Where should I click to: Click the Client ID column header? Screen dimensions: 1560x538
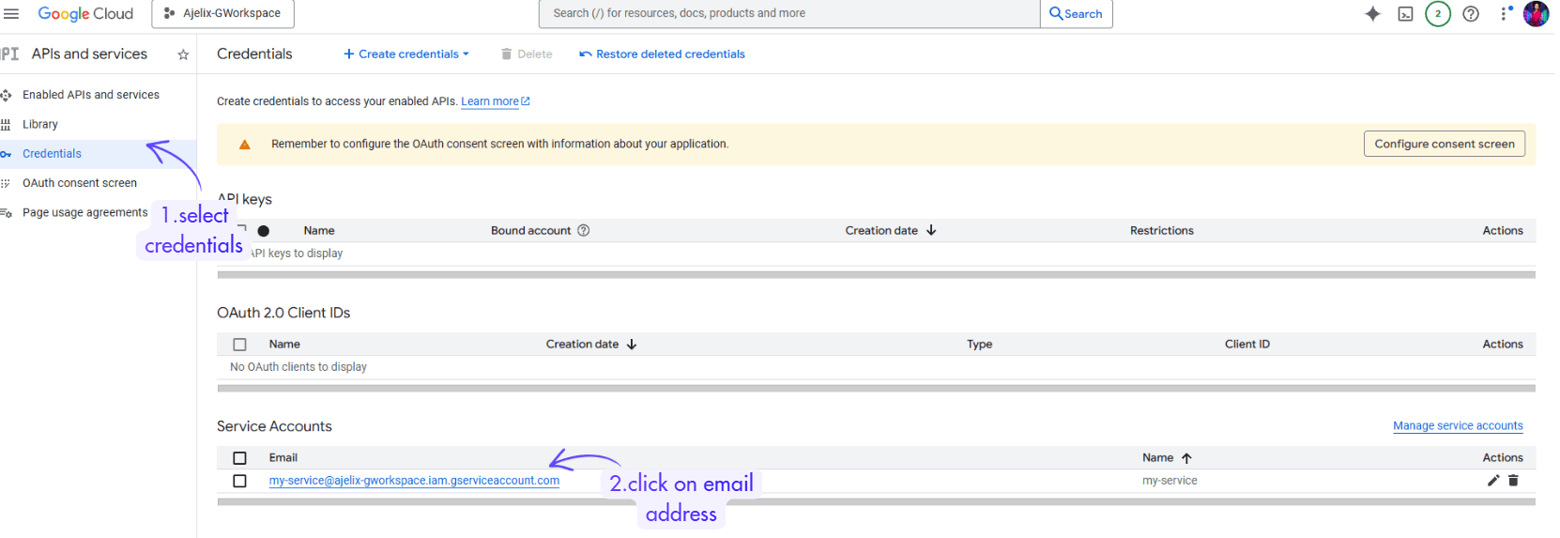tap(1246, 345)
